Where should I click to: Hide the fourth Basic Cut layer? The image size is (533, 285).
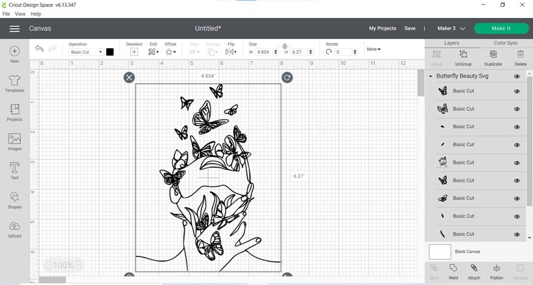click(517, 145)
